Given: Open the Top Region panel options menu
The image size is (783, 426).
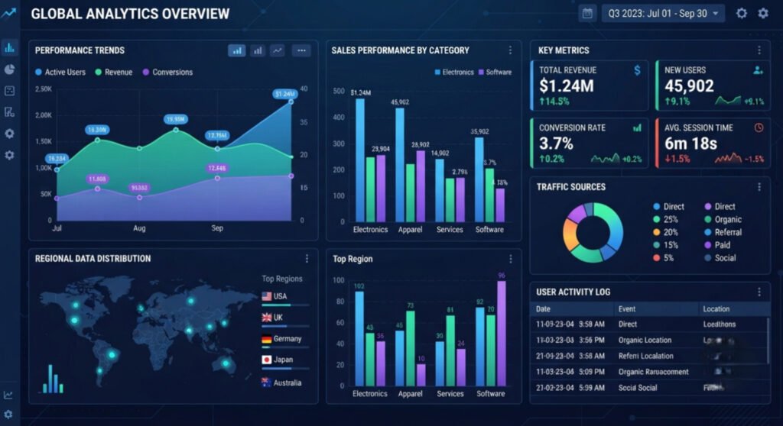Looking at the screenshot, I should (510, 259).
